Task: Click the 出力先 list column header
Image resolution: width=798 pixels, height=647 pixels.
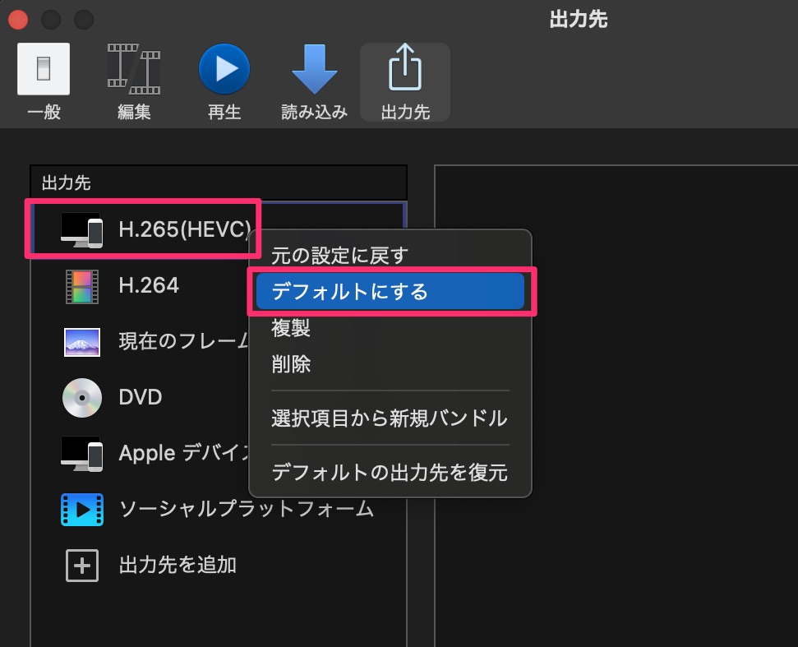Action: (219, 183)
